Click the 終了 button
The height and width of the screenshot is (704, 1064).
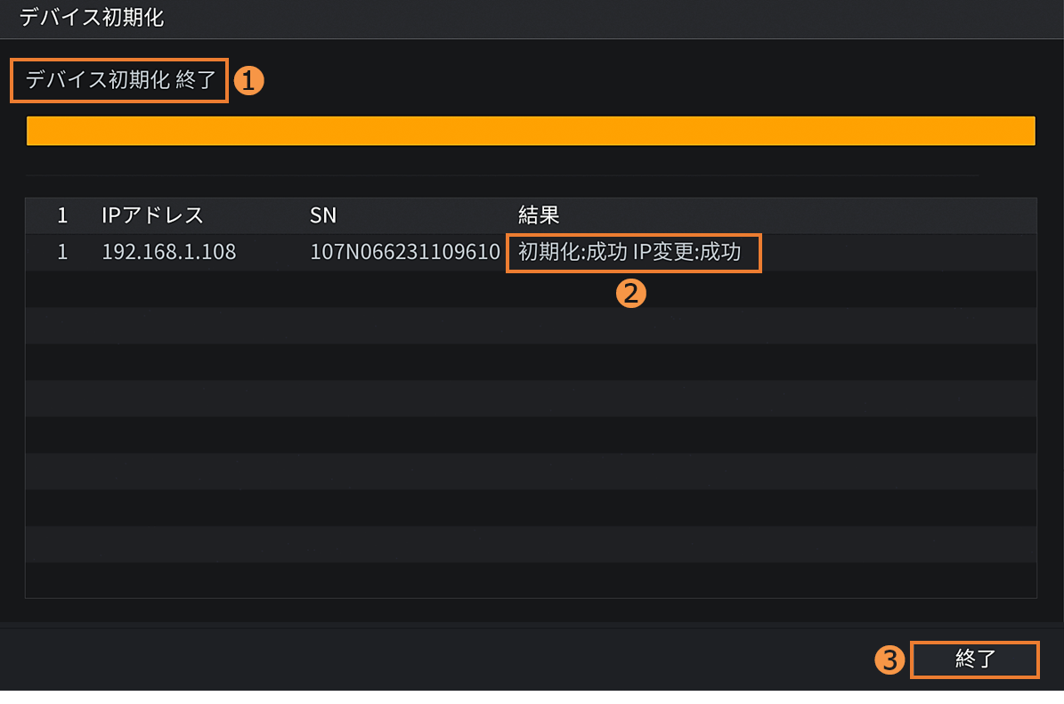click(975, 659)
